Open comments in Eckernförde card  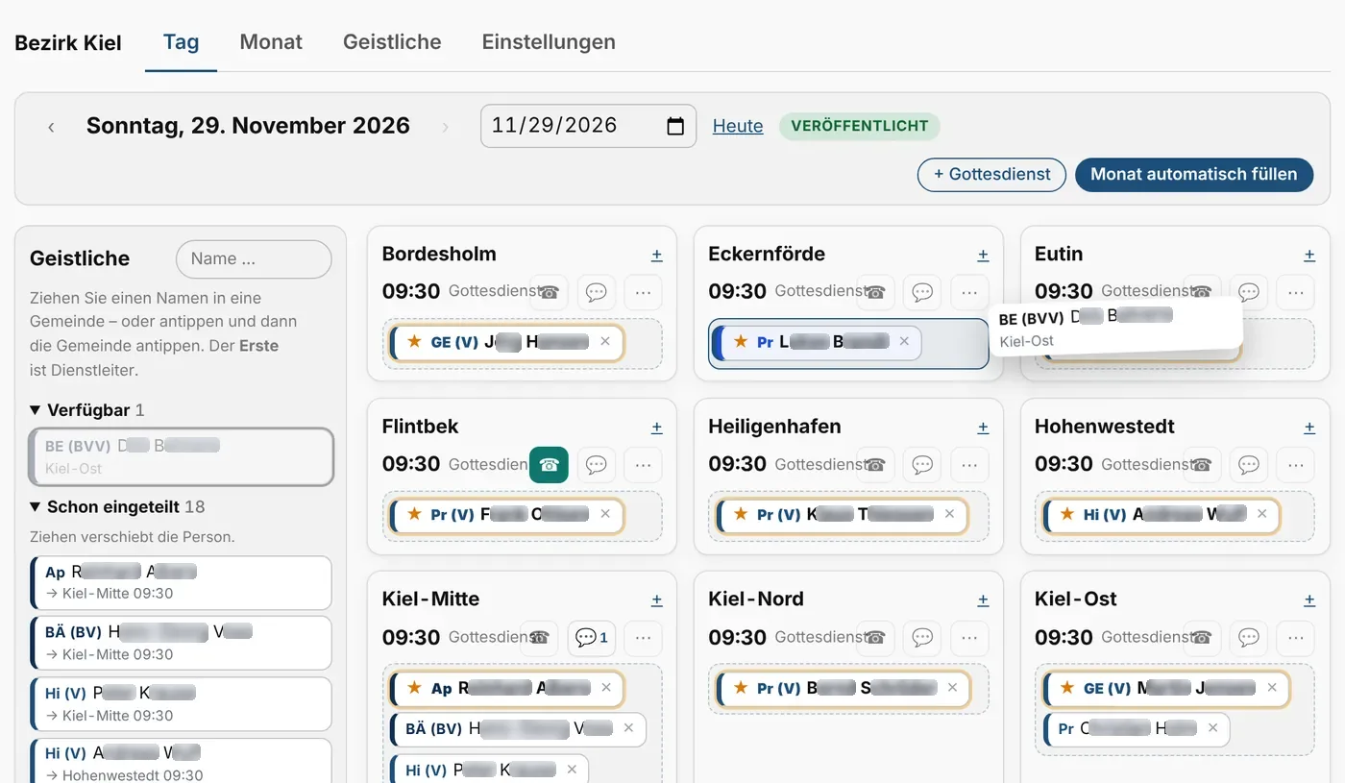922,292
